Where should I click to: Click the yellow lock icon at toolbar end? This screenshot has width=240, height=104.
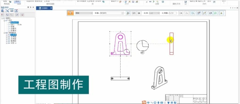[221, 13]
